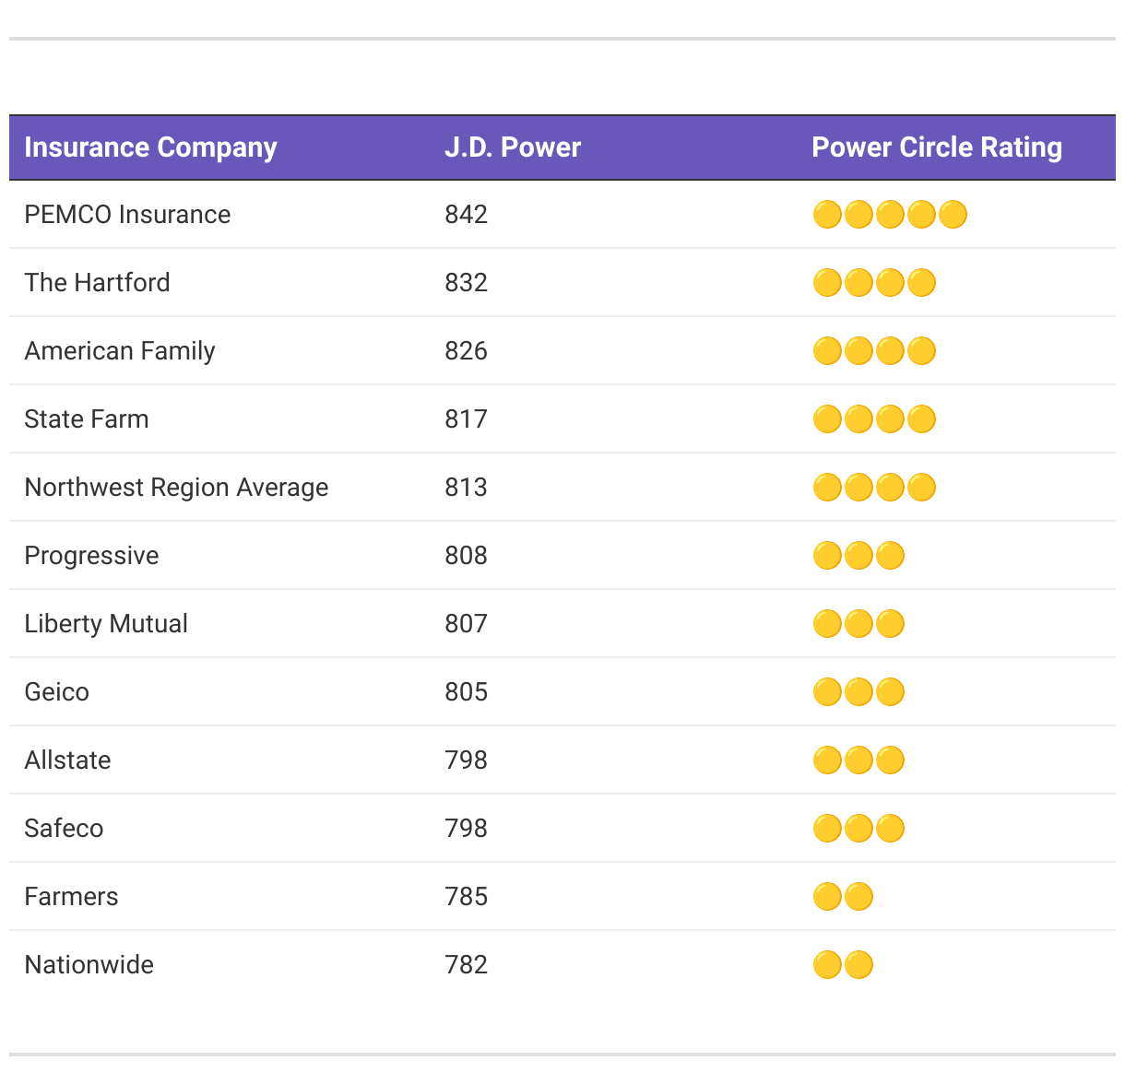Screen dimensions: 1125x1084
Task: Click The Hartford's score of 832
Action: click(466, 283)
